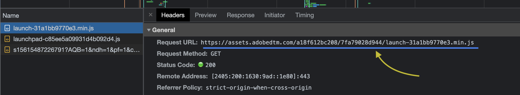Click the adobedtm Request URL value
The image size is (520, 95).
click(337, 42)
